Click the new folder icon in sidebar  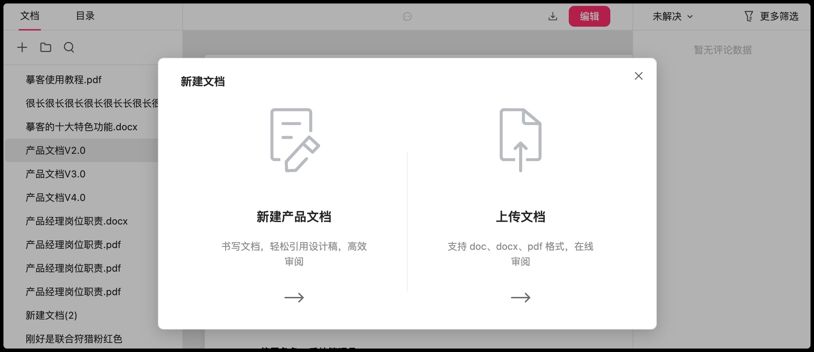click(x=45, y=47)
